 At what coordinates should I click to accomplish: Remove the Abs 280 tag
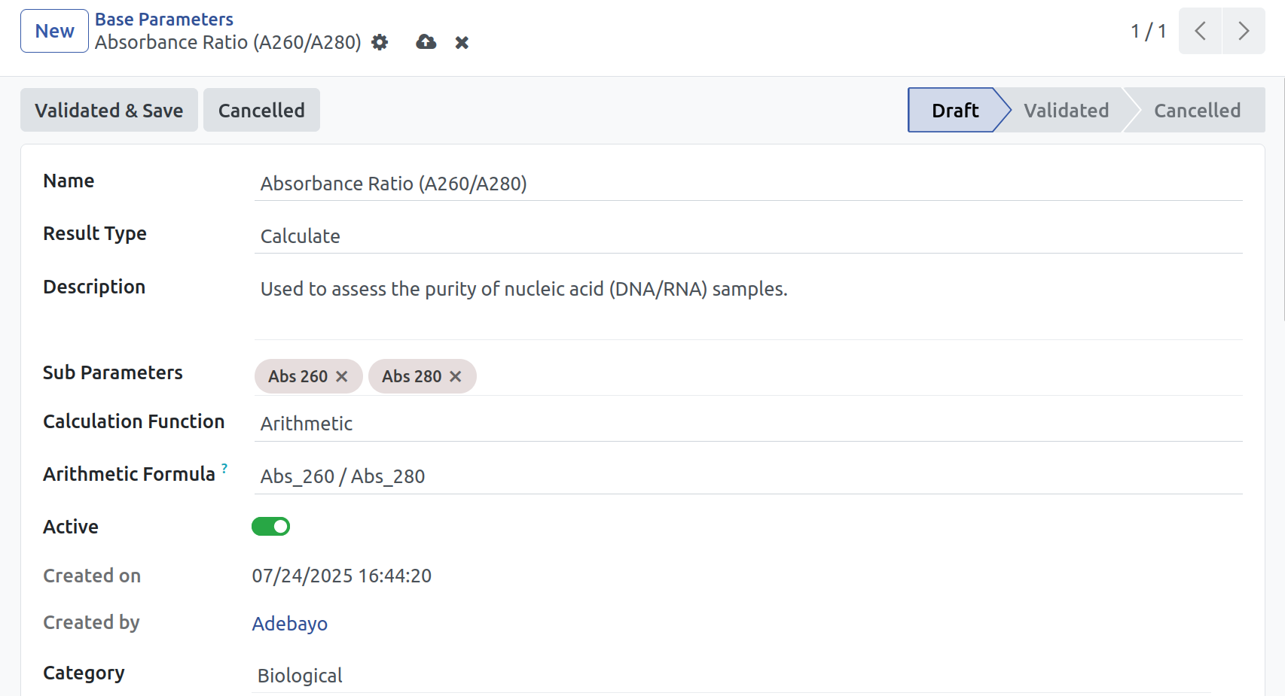point(455,376)
